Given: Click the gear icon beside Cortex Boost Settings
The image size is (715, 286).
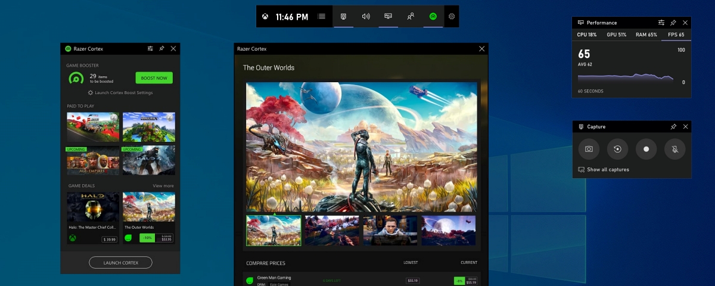Looking at the screenshot, I should pos(91,93).
